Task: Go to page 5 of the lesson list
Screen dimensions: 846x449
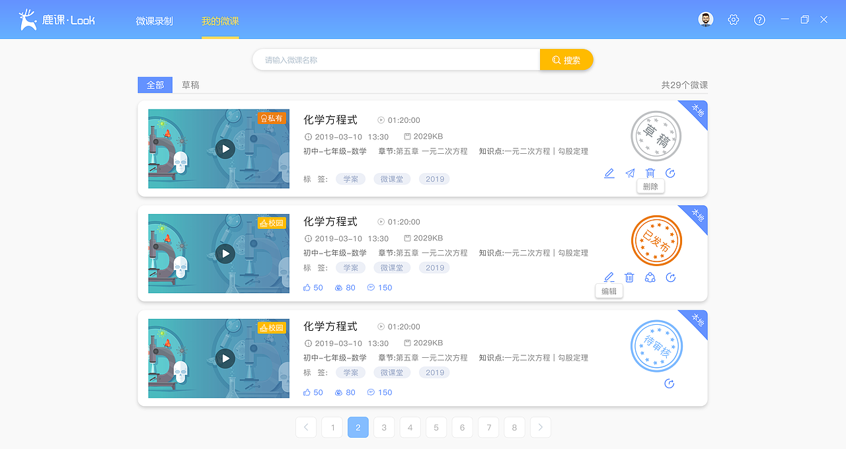Action: click(x=436, y=427)
